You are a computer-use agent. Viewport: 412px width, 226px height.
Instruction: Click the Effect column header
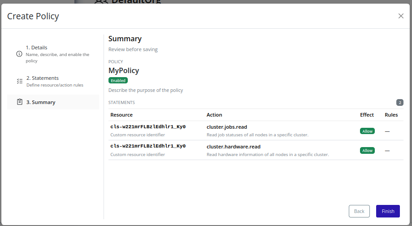tap(367, 115)
